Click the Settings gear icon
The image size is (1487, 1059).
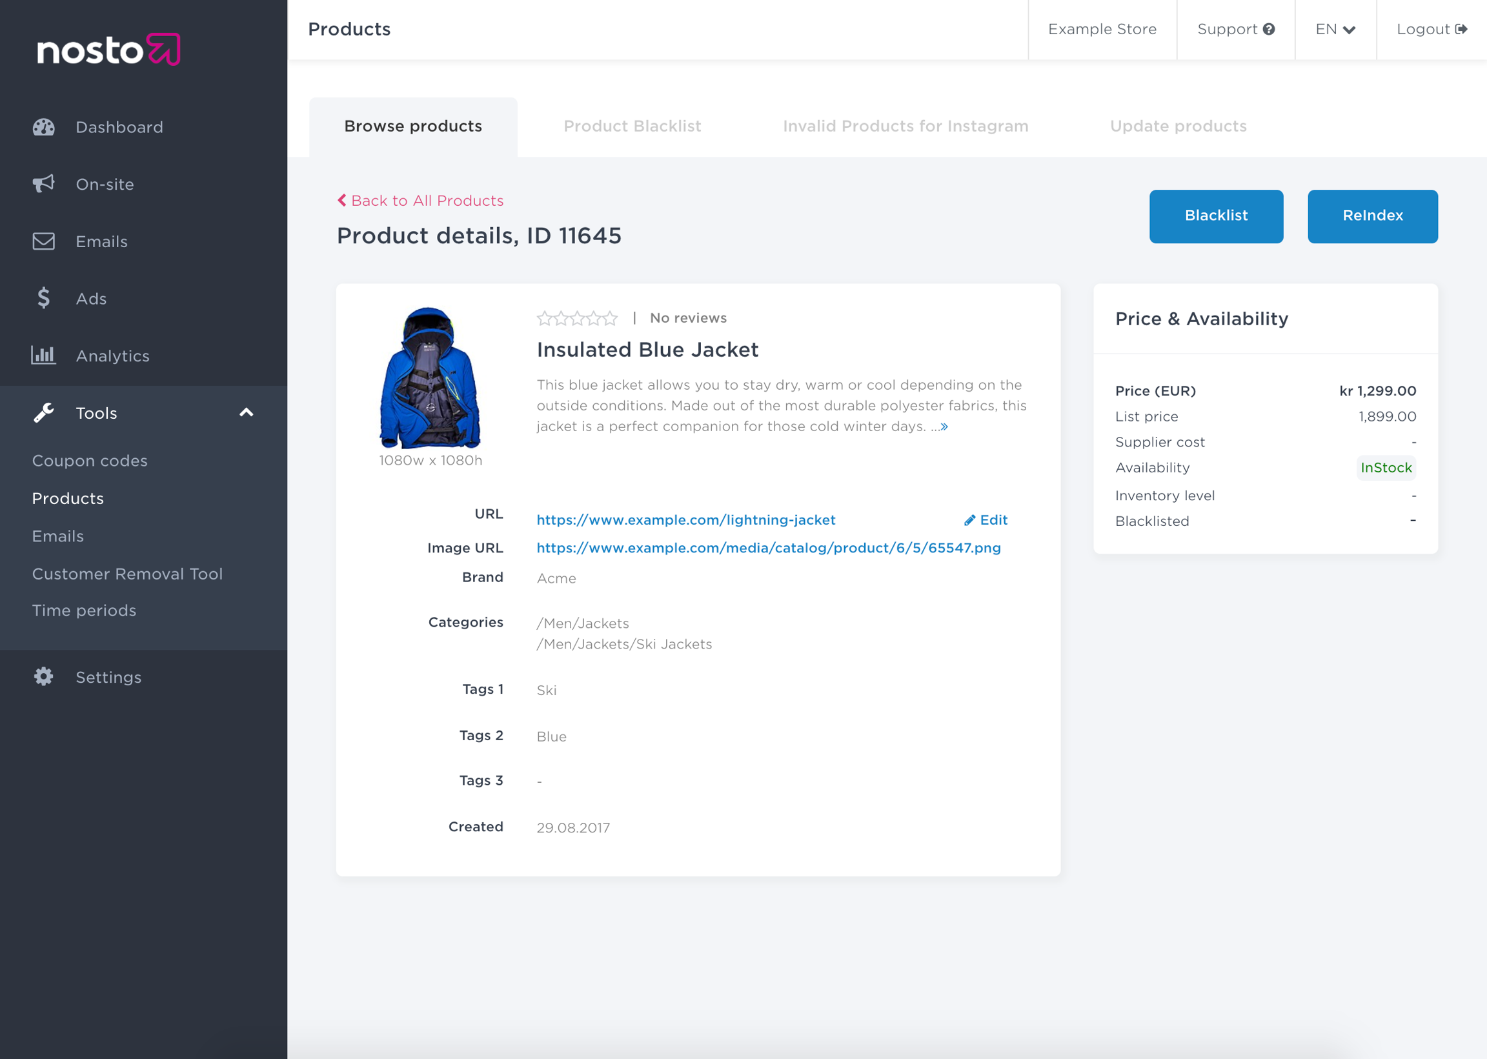coord(44,677)
